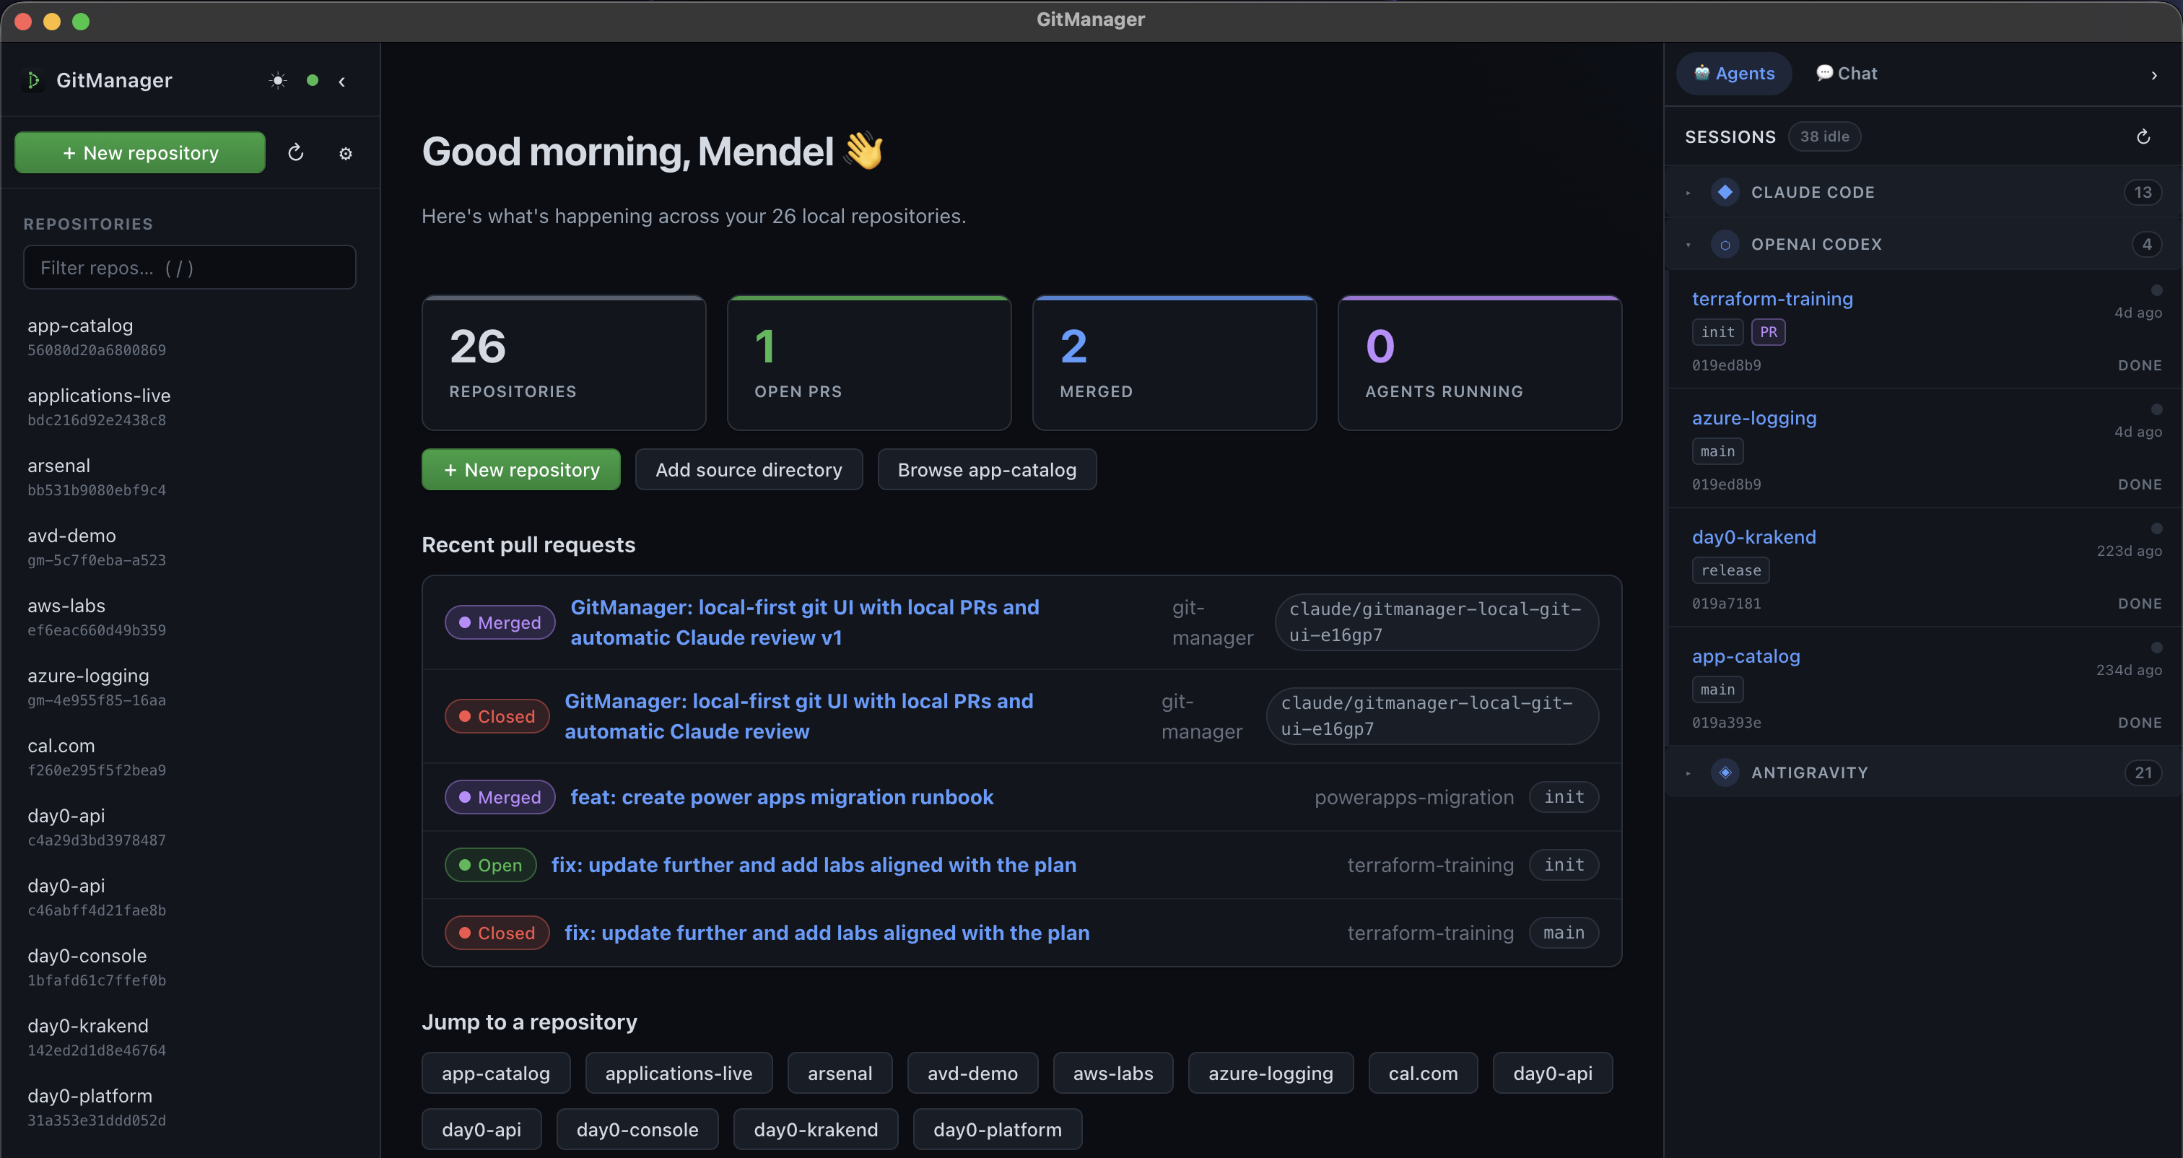Select day0-api with hash c4a29d3bd3978487

[190, 827]
